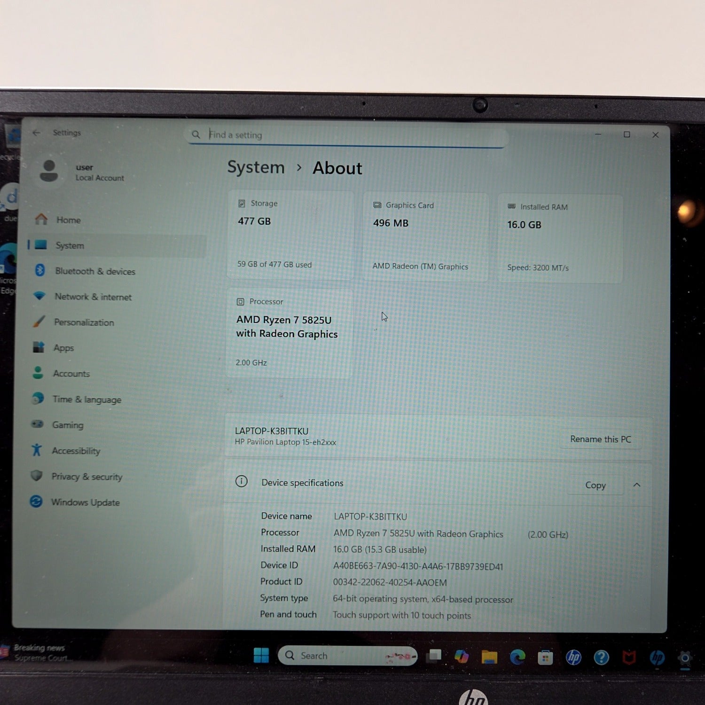
Task: Click the Find a setting search box
Action: 348,135
